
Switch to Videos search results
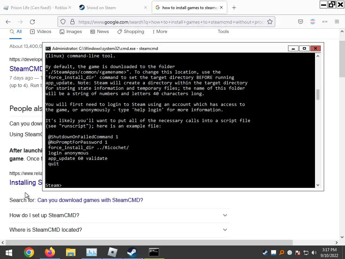(x=41, y=32)
